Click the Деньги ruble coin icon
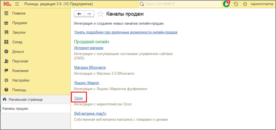Viewport: 276px width, 130px height. (6, 51)
